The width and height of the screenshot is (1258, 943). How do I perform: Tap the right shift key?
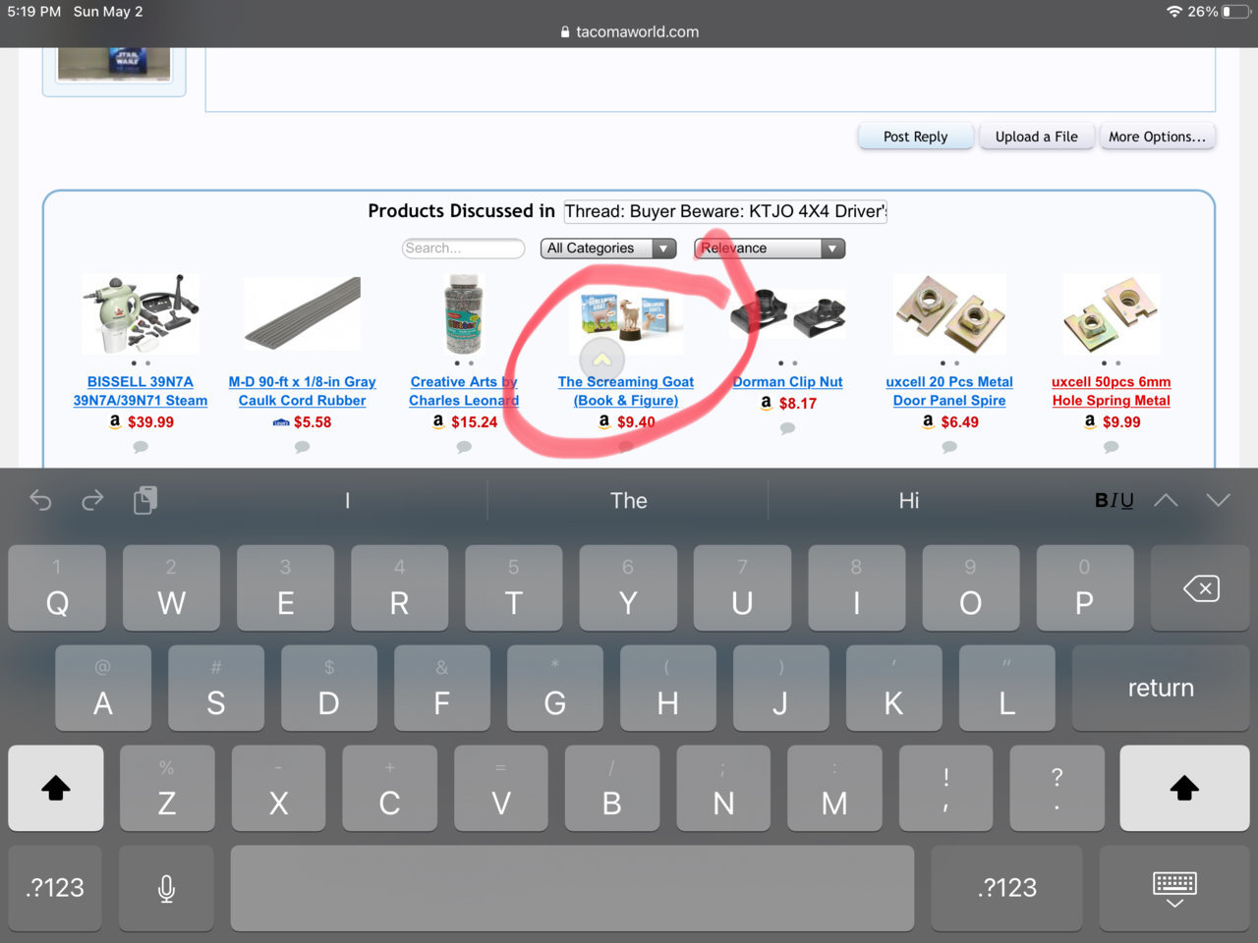pos(1184,788)
